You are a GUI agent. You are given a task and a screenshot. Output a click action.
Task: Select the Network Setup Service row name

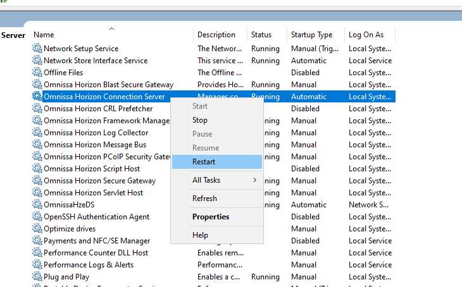click(x=81, y=48)
